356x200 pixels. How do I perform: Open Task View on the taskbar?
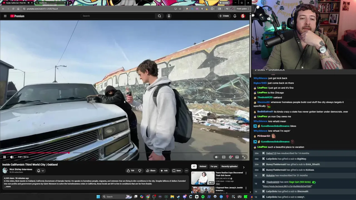click(x=135, y=197)
